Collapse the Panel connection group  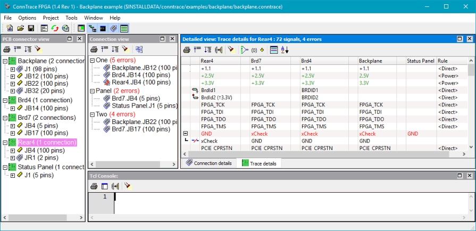[93, 91]
